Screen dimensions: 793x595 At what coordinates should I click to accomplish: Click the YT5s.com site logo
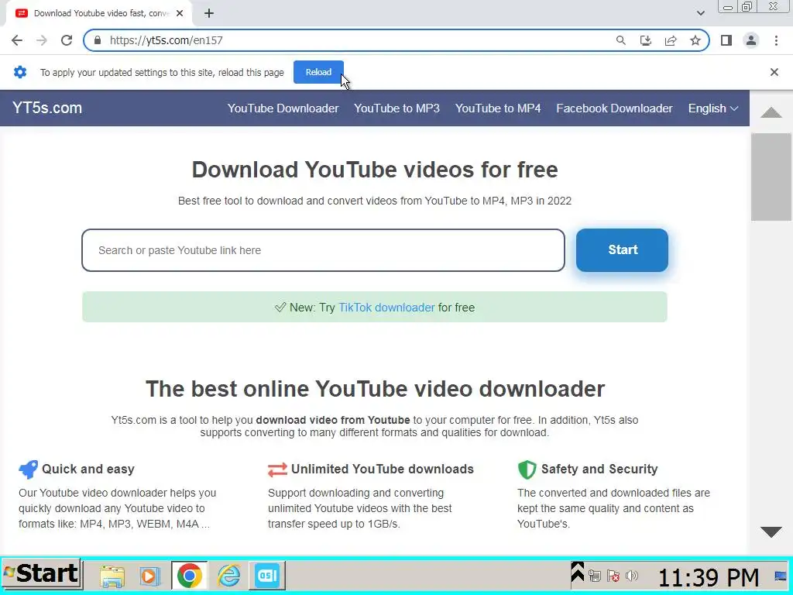click(47, 108)
